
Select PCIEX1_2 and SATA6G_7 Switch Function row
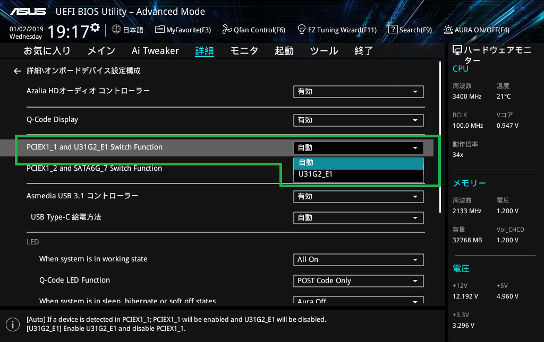[x=95, y=169]
